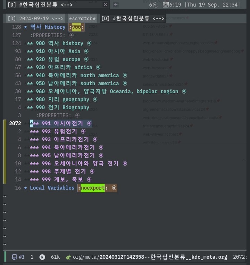Click the yellow 900 tag on History heading
The width and height of the screenshot is (250, 265).
76,27
